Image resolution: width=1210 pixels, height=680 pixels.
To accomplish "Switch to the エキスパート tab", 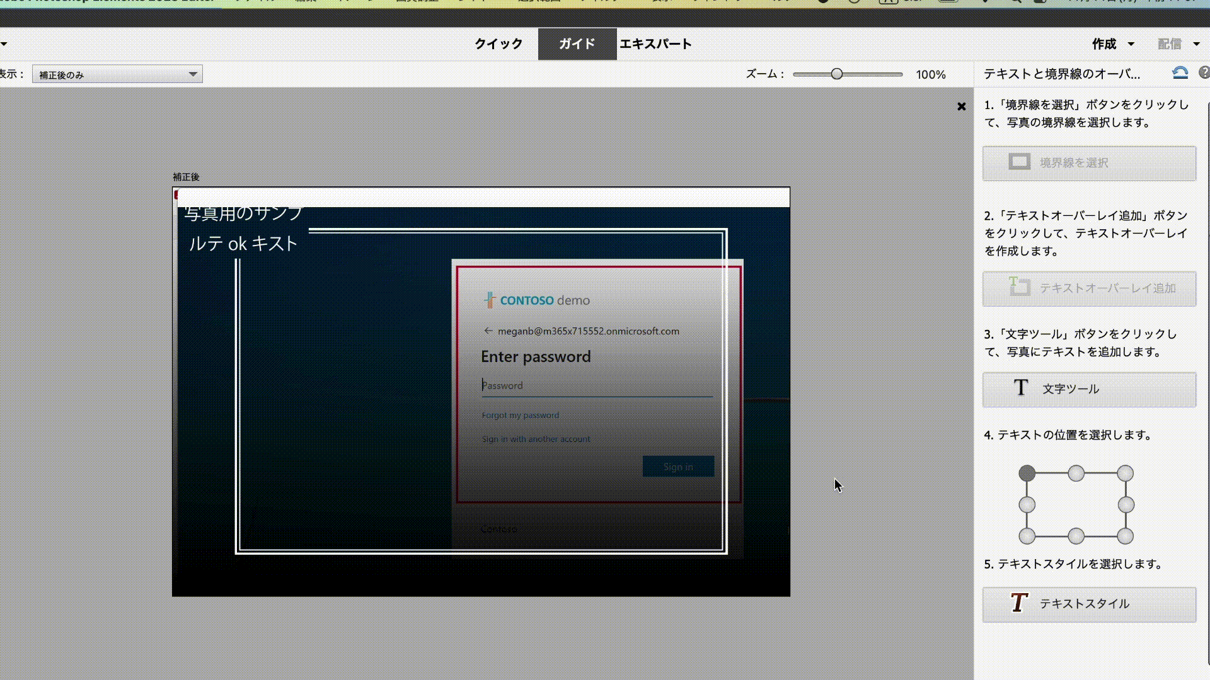I will 655,44.
